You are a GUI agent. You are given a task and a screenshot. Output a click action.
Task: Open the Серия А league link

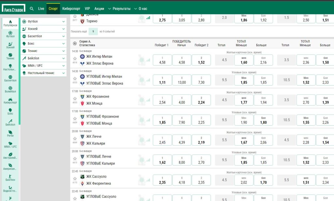click(85, 41)
